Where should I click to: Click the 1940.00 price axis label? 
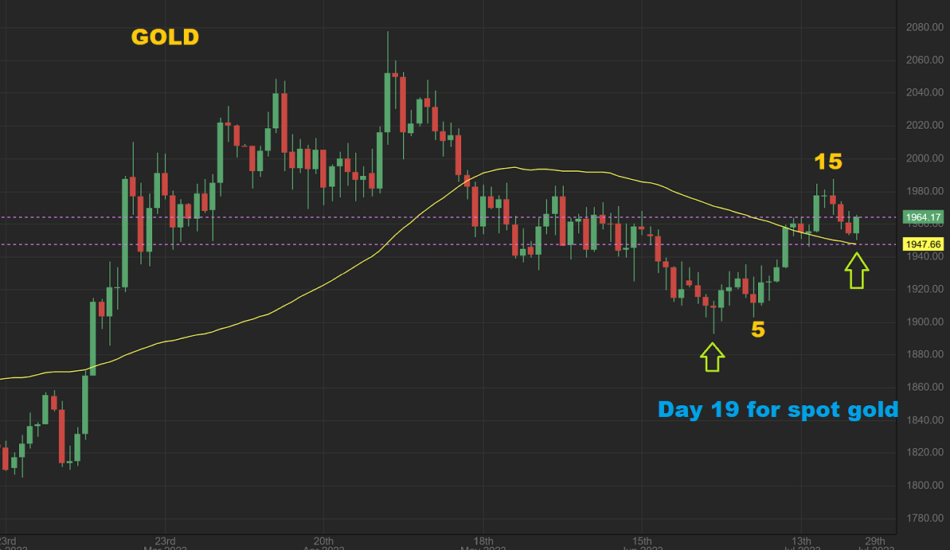[925, 256]
